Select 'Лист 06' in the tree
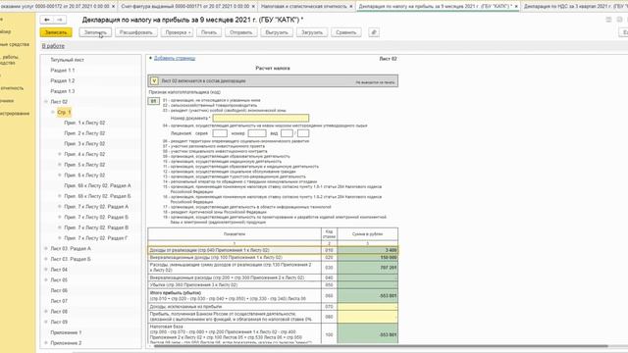The width and height of the screenshot is (628, 353). [59, 290]
